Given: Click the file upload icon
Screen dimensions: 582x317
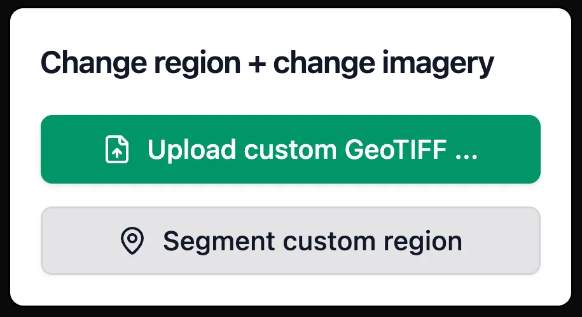Looking at the screenshot, I should tap(117, 150).
